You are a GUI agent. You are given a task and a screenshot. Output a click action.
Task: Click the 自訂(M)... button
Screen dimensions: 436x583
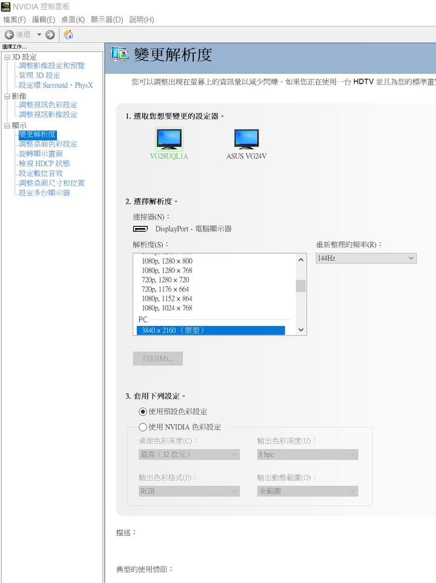(158, 359)
